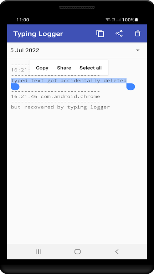Choose Share in the selection popup

(64, 68)
